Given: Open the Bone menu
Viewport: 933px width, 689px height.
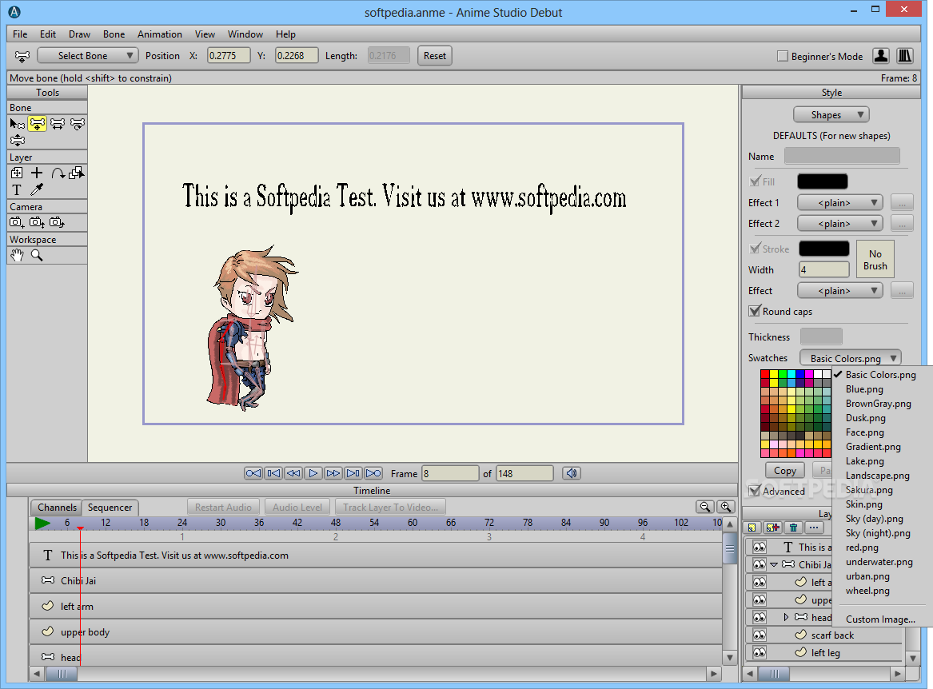Looking at the screenshot, I should click(114, 34).
